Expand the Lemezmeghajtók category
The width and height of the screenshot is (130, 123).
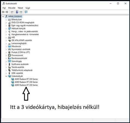click(6, 44)
